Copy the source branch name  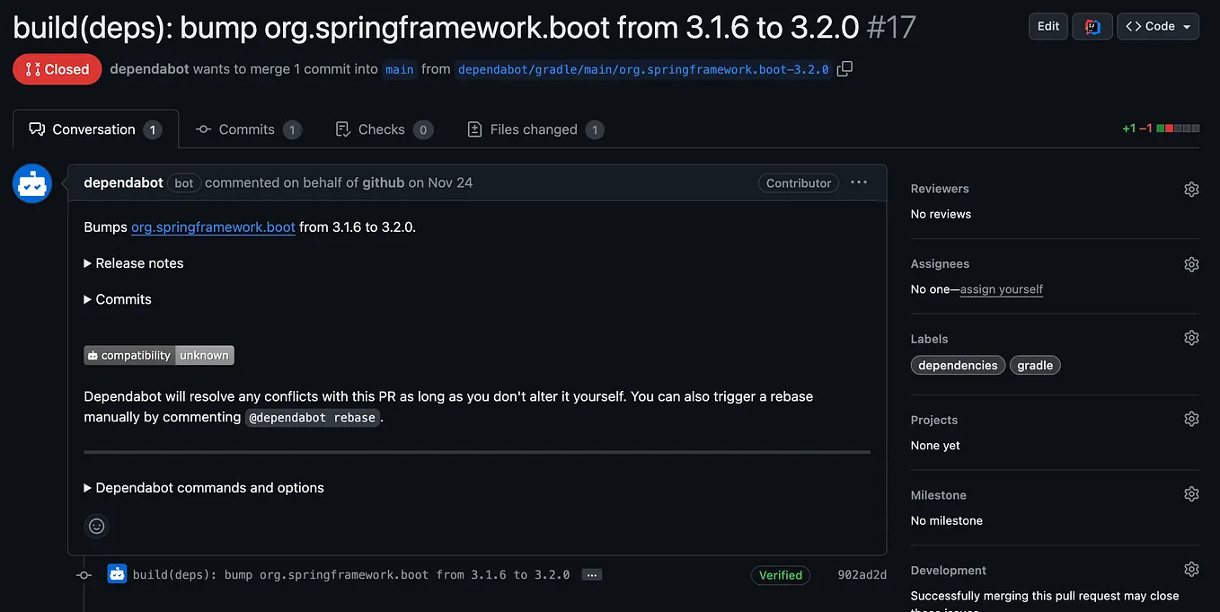click(x=844, y=68)
